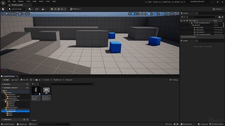This screenshot has width=225, height=126.
Task: Select the Translate transform tool
Action: tap(133, 14)
